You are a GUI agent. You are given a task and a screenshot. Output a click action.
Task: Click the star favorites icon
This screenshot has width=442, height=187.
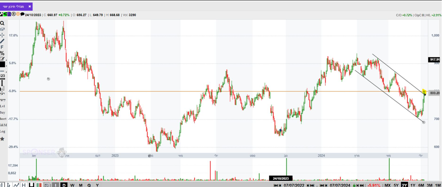(x=2, y=139)
